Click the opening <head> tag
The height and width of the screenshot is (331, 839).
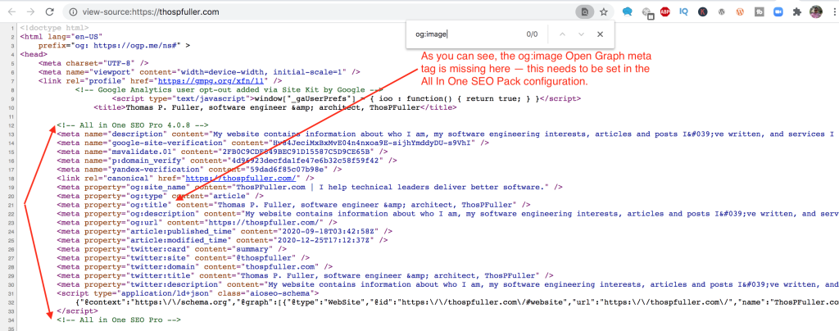pyautogui.click(x=34, y=54)
